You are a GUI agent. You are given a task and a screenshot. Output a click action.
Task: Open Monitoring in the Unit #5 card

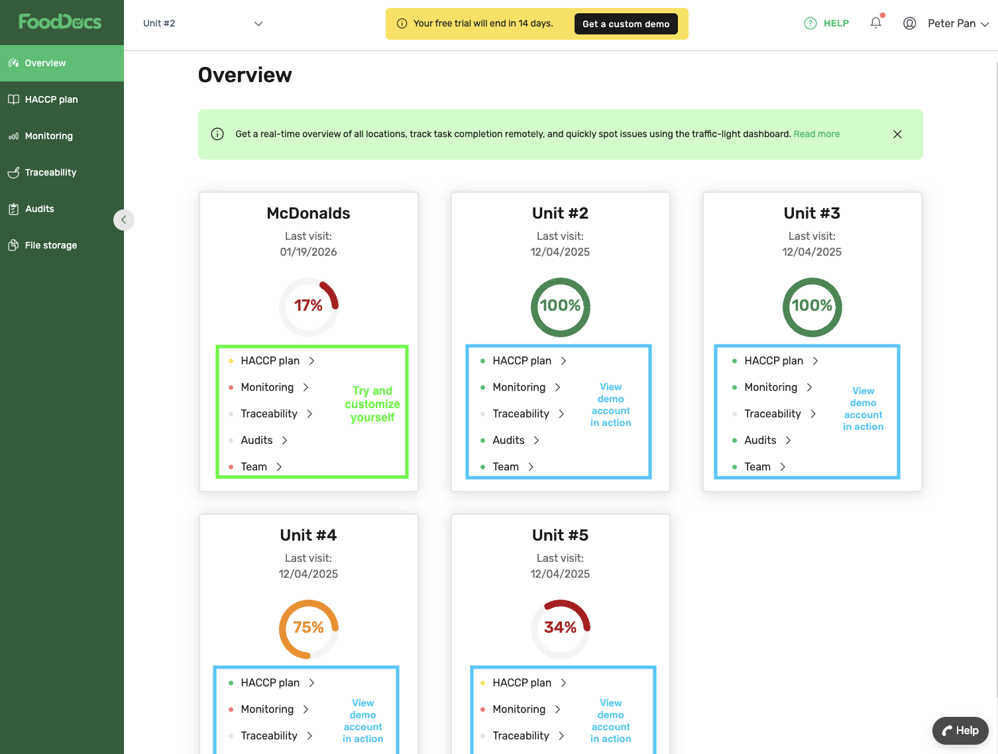[x=527, y=709]
